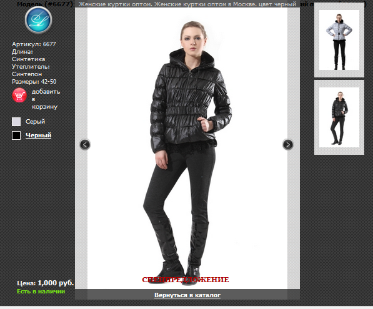
Task: Click the Артикул: 6677 text
Action: click(x=34, y=44)
